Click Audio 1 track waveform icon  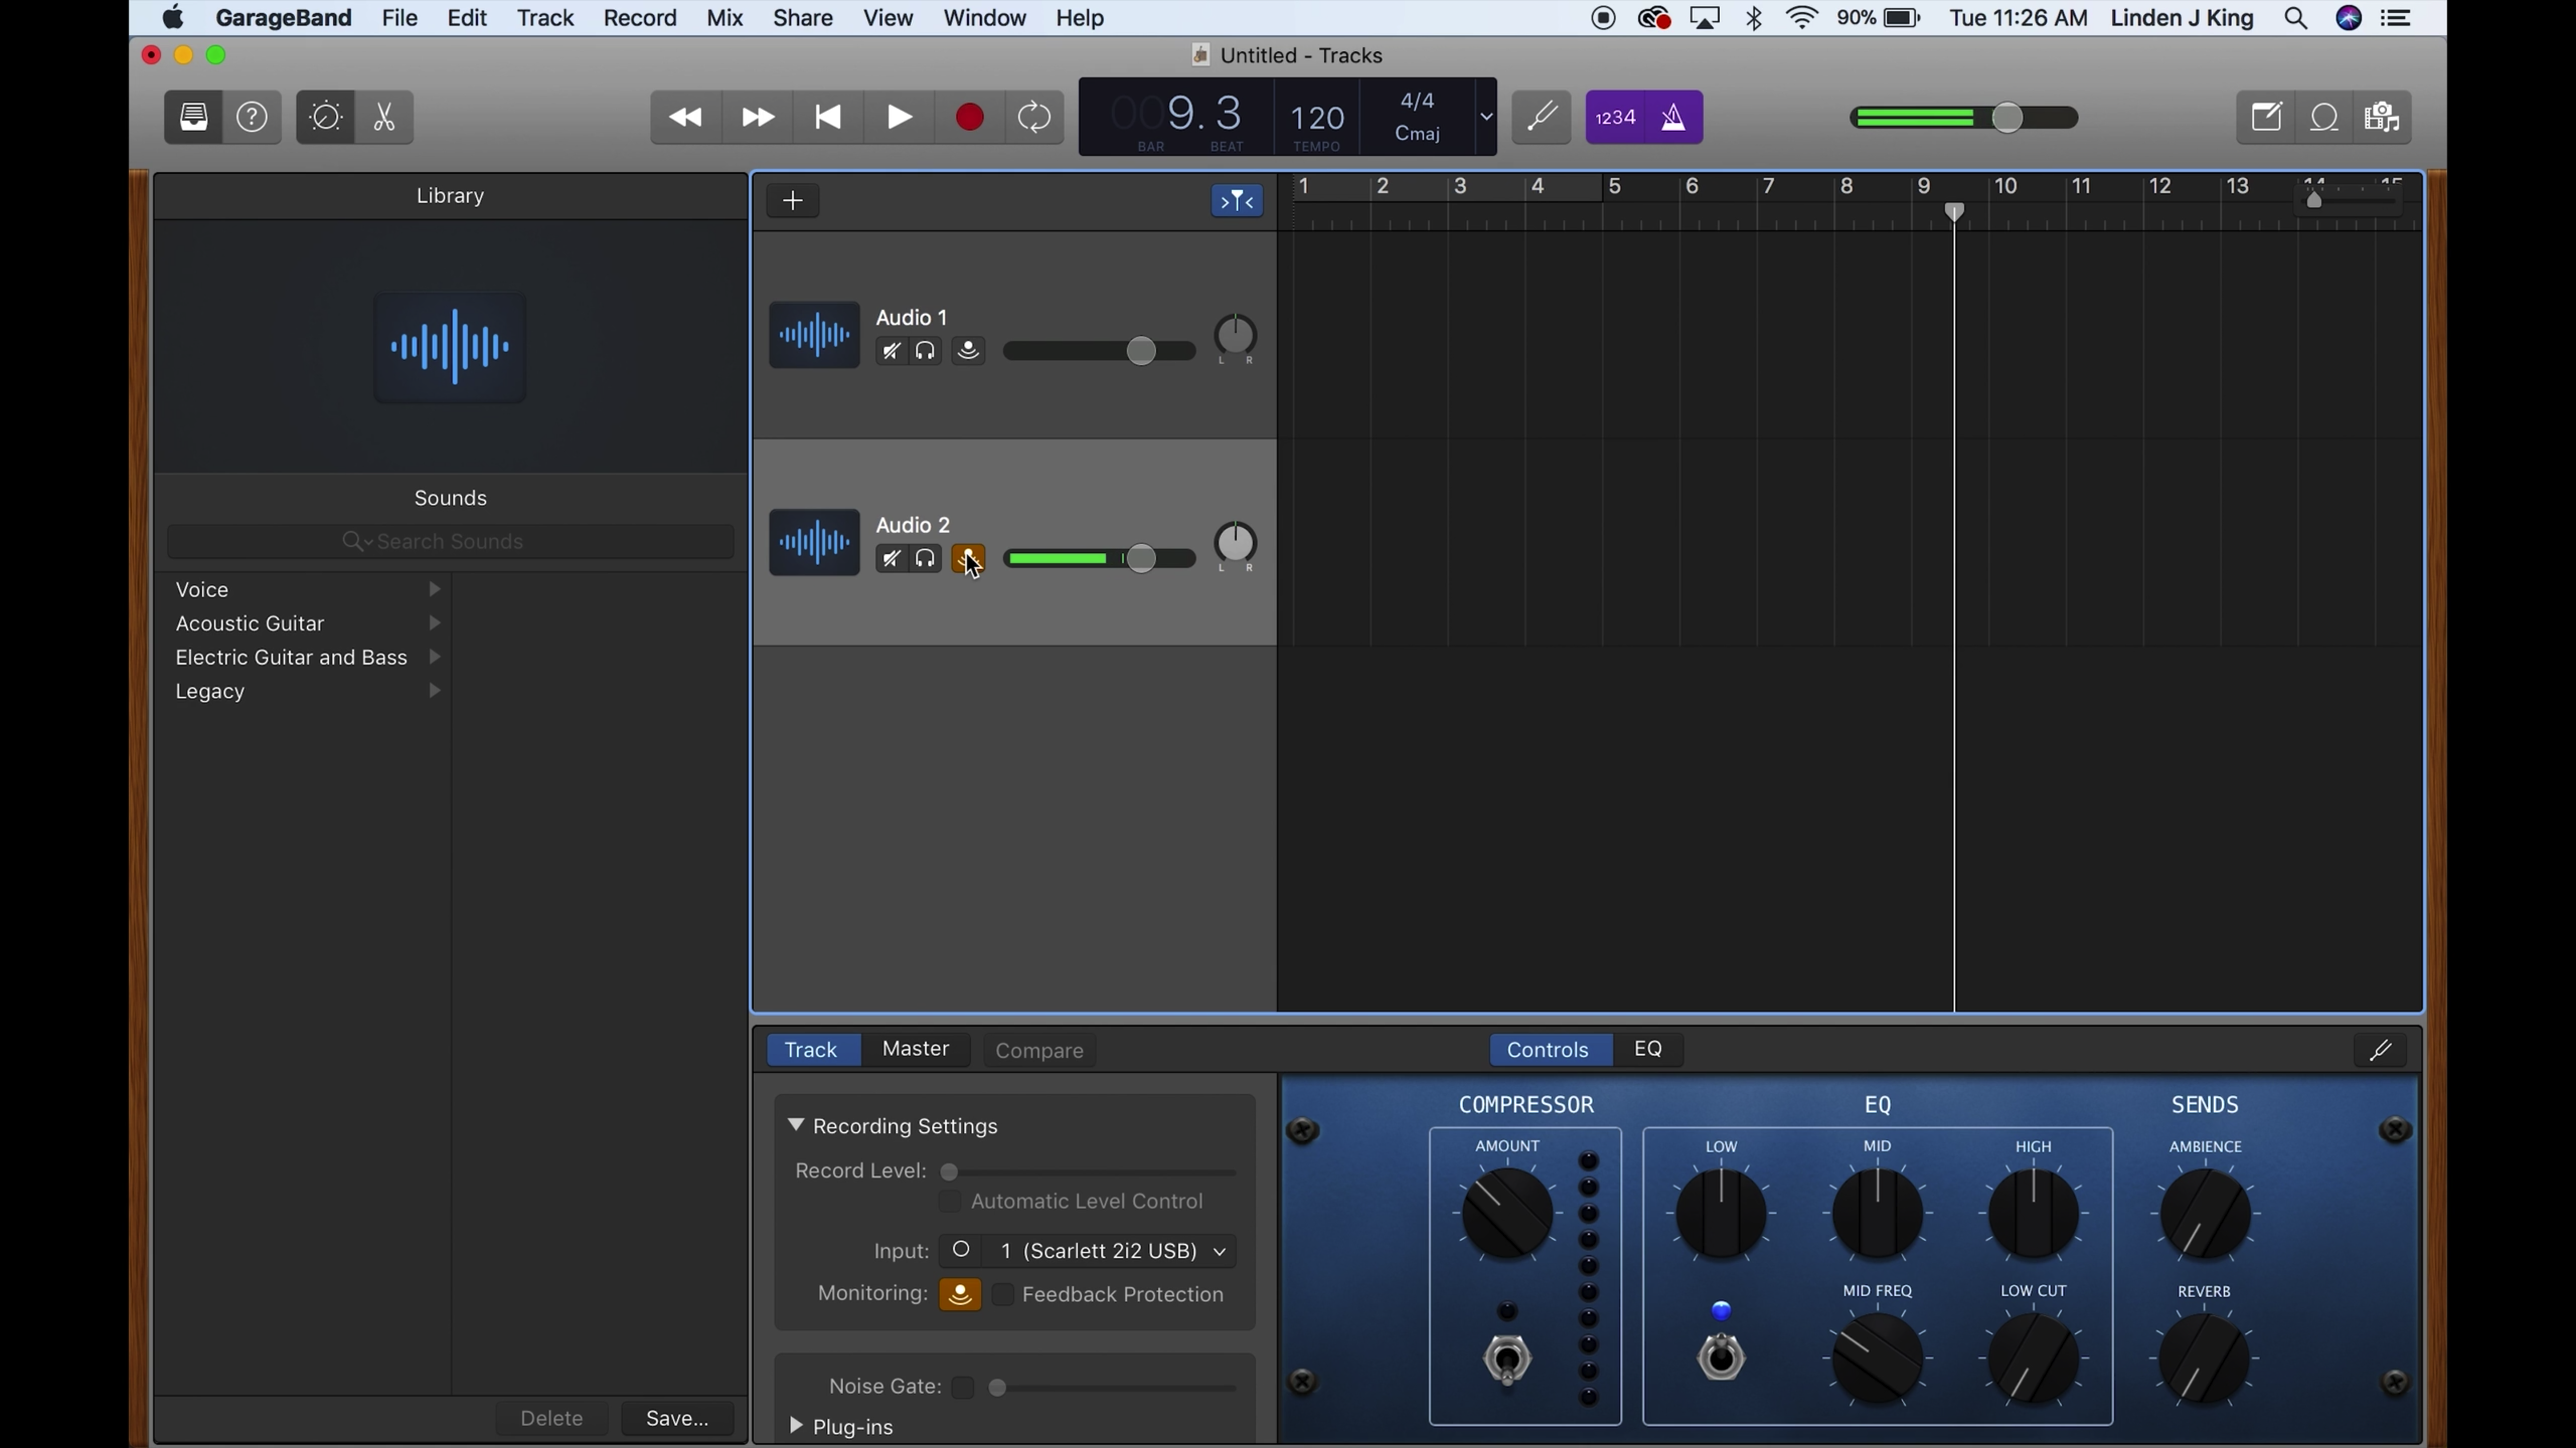pyautogui.click(x=814, y=336)
